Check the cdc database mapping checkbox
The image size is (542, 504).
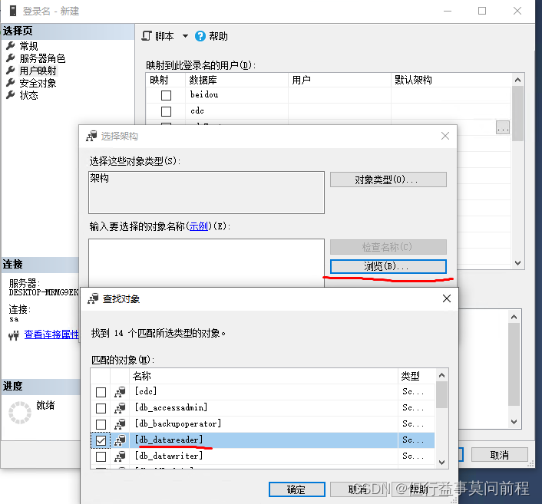point(167,111)
